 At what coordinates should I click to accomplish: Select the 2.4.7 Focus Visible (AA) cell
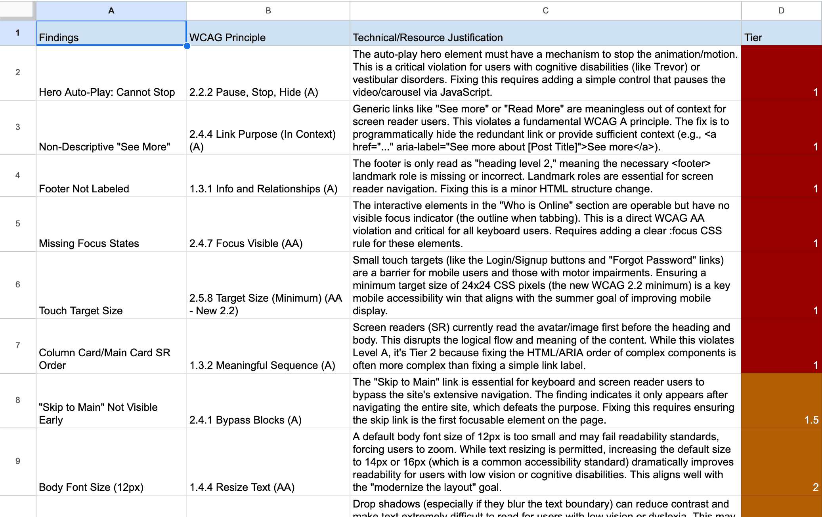(268, 224)
